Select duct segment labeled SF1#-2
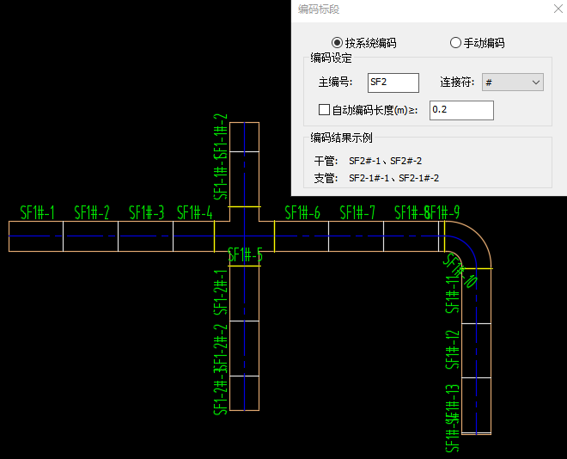This screenshot has height=459, width=567. tap(90, 236)
